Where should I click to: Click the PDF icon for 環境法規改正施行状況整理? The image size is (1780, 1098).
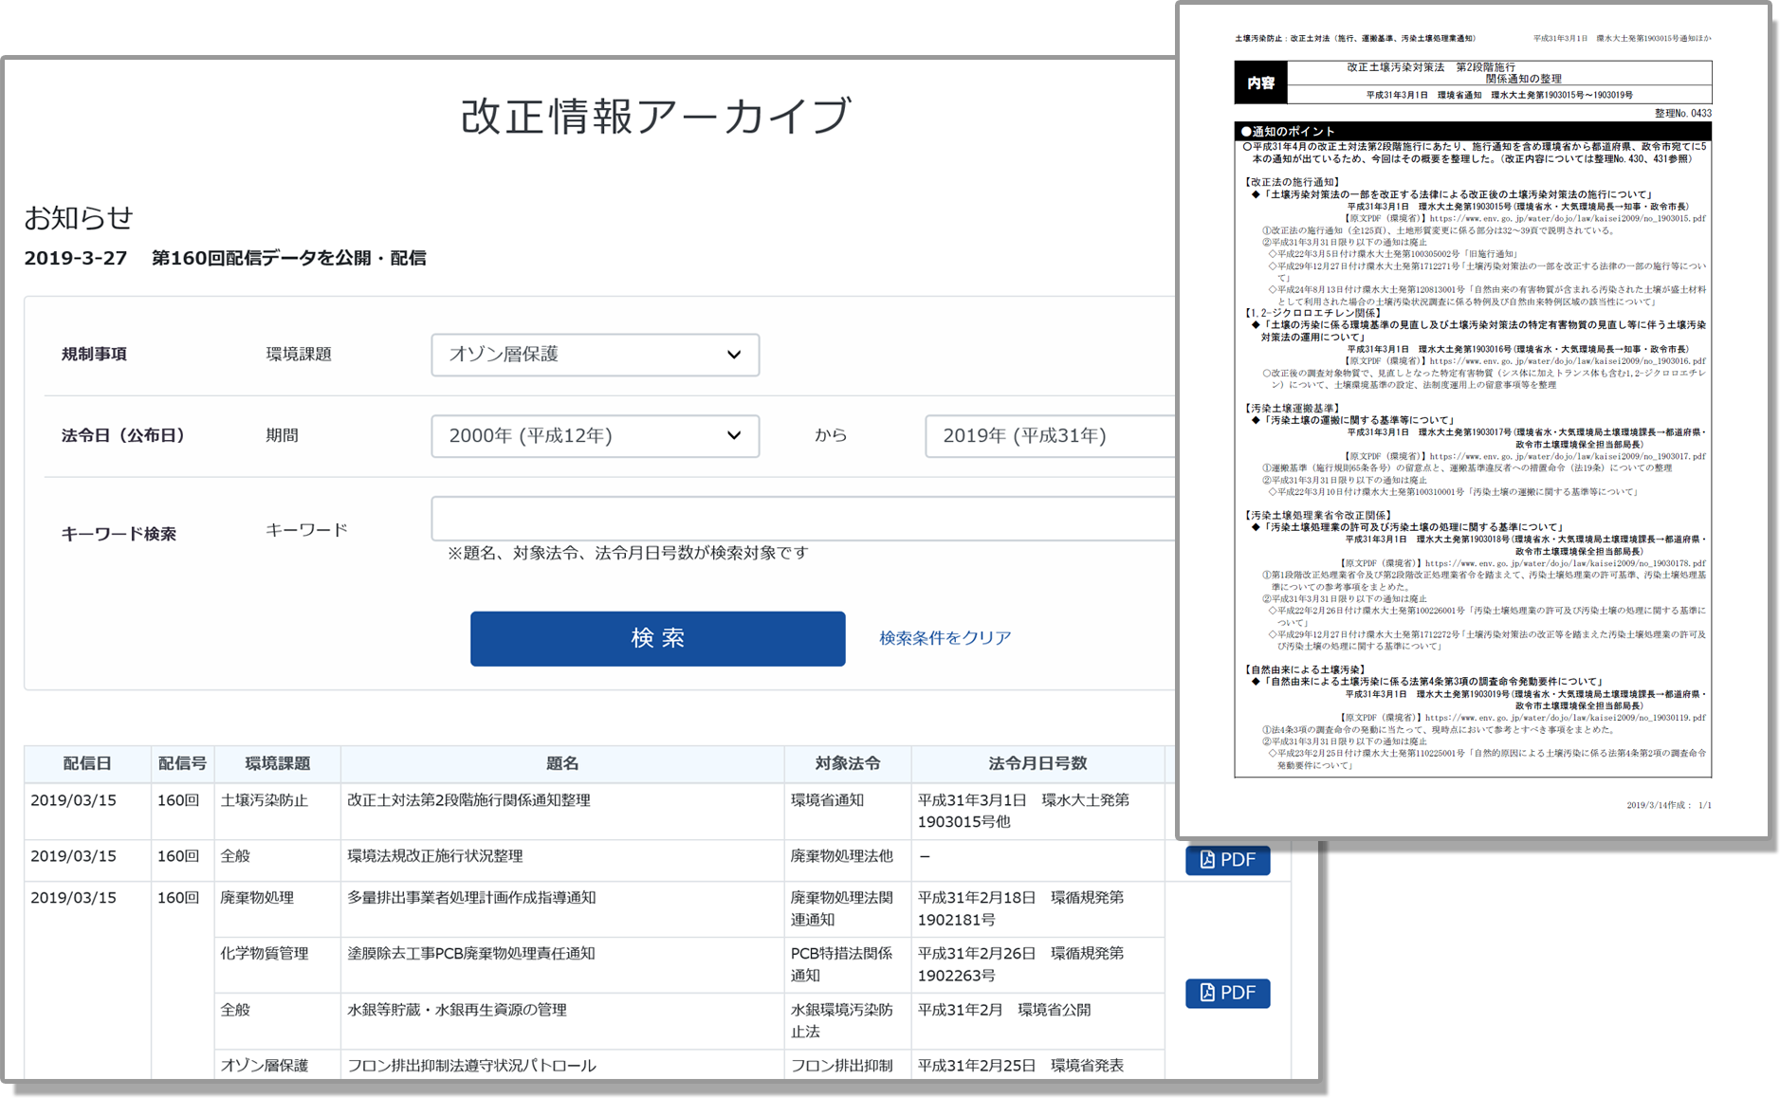pyautogui.click(x=1227, y=860)
